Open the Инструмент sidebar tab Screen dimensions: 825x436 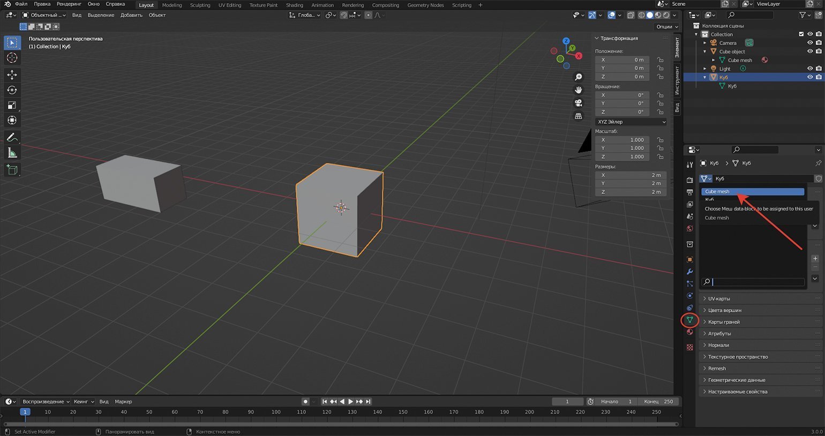pyautogui.click(x=677, y=80)
